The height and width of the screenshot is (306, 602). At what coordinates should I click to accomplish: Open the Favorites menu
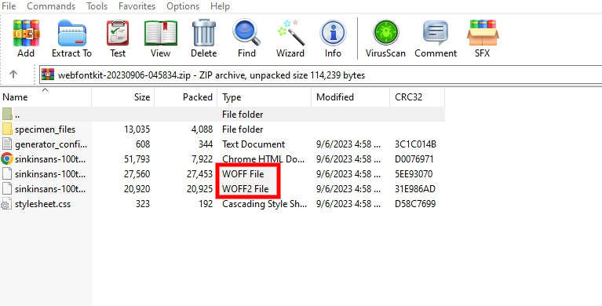[x=137, y=6]
